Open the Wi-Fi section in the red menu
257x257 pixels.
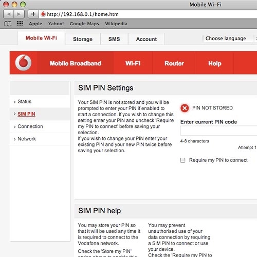(133, 63)
